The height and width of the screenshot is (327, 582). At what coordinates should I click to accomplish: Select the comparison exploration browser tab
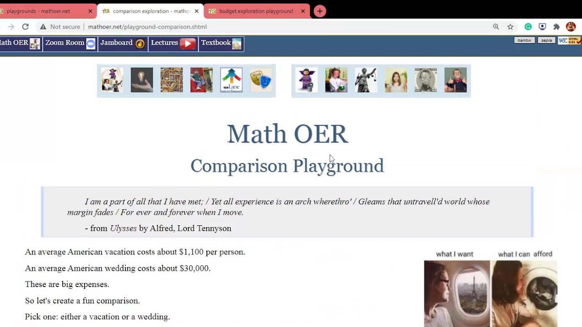pos(150,11)
